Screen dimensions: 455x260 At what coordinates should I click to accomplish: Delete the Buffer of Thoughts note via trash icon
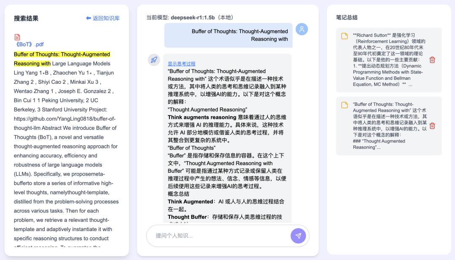coord(432,125)
